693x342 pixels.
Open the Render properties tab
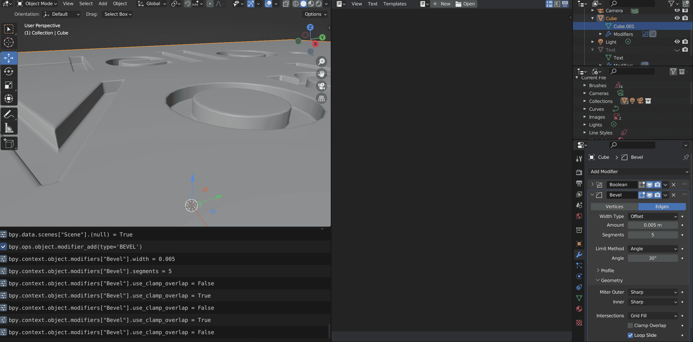pos(579,172)
